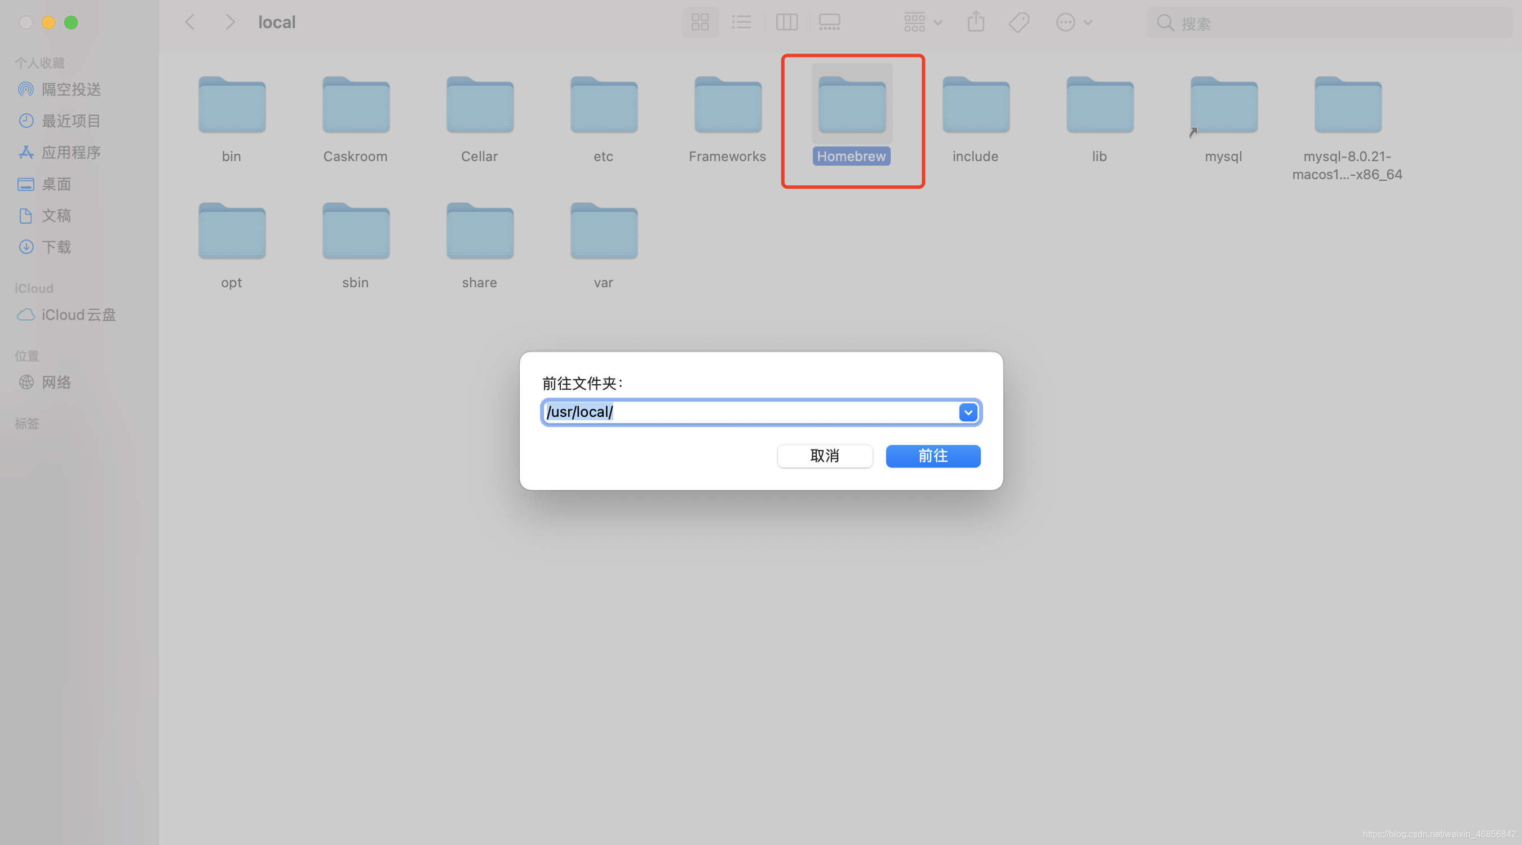This screenshot has height=845, width=1522.
Task: Select the Caskroom folder icon
Action: coord(356,105)
